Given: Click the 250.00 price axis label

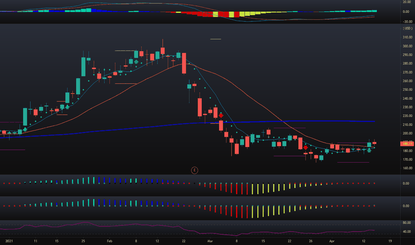Looking at the screenshot, I should [407, 90].
